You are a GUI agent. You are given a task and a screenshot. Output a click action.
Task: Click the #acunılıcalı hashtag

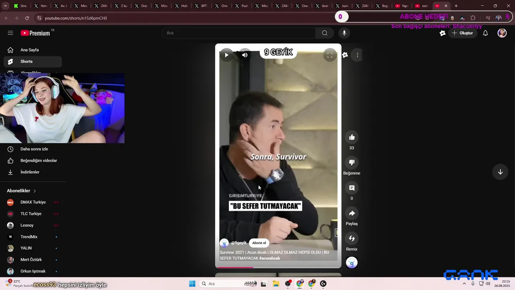click(x=270, y=258)
